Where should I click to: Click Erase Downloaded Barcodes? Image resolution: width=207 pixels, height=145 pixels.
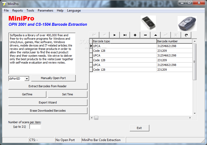[x=48, y=111]
